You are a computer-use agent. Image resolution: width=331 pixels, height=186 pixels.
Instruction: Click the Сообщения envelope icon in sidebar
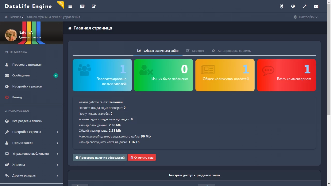tap(7, 76)
